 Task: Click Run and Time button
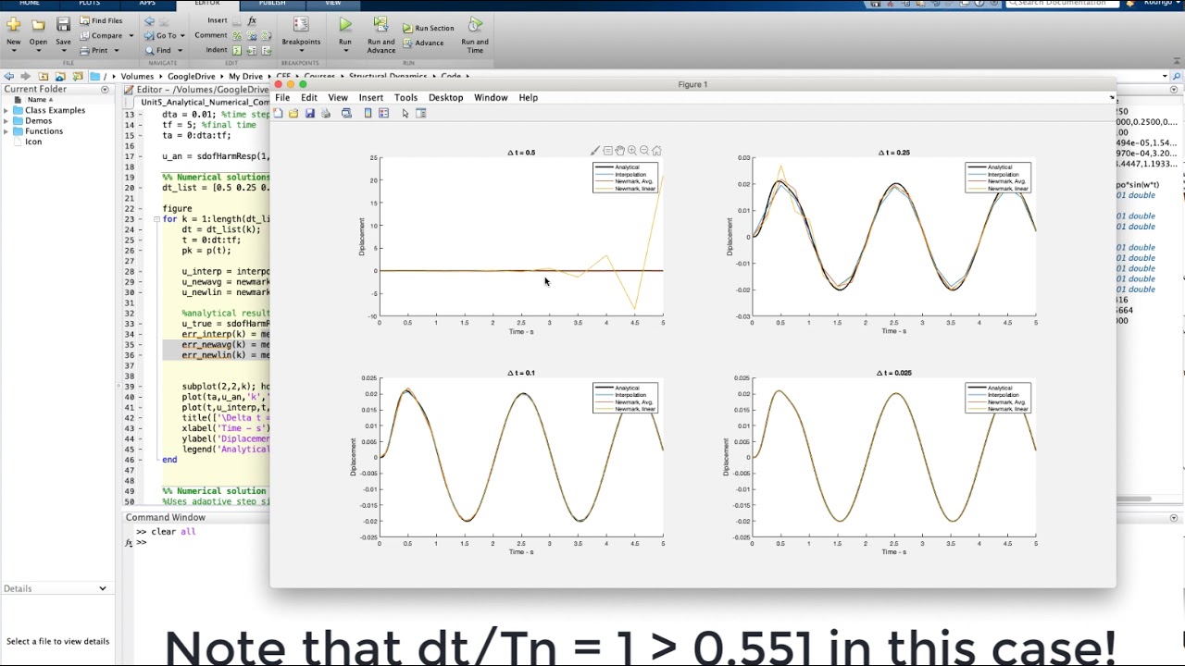tap(475, 35)
